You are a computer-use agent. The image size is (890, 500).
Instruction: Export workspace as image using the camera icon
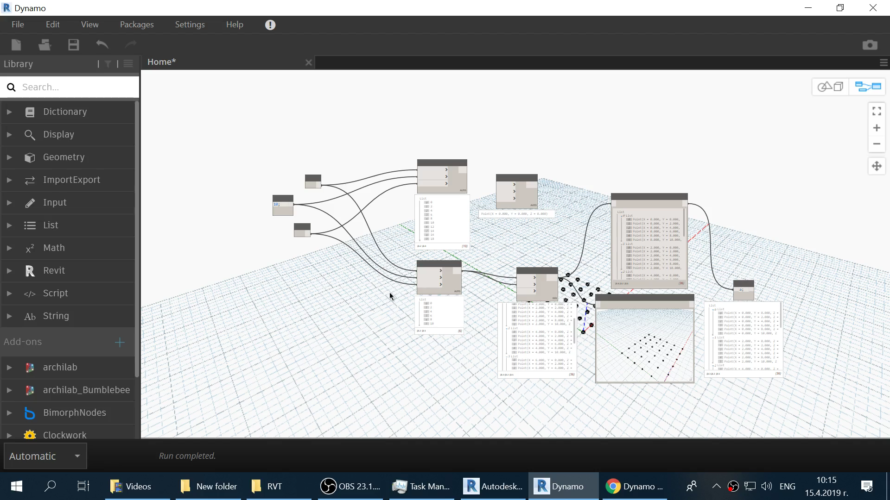(x=870, y=44)
